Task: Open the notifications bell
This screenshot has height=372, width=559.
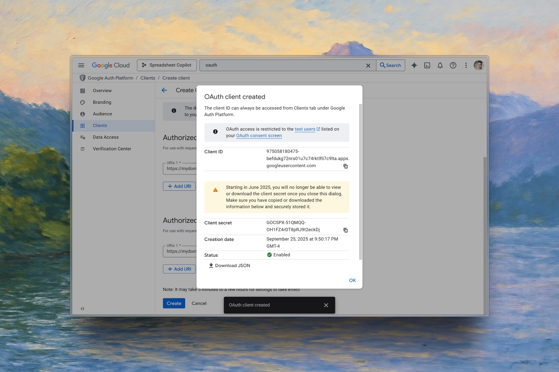Action: [x=440, y=65]
